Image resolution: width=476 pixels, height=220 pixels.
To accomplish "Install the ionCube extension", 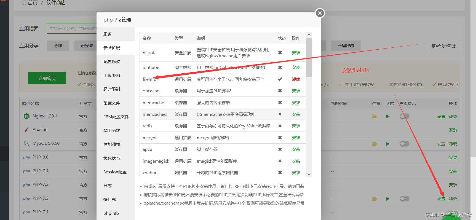I will tap(296, 67).
